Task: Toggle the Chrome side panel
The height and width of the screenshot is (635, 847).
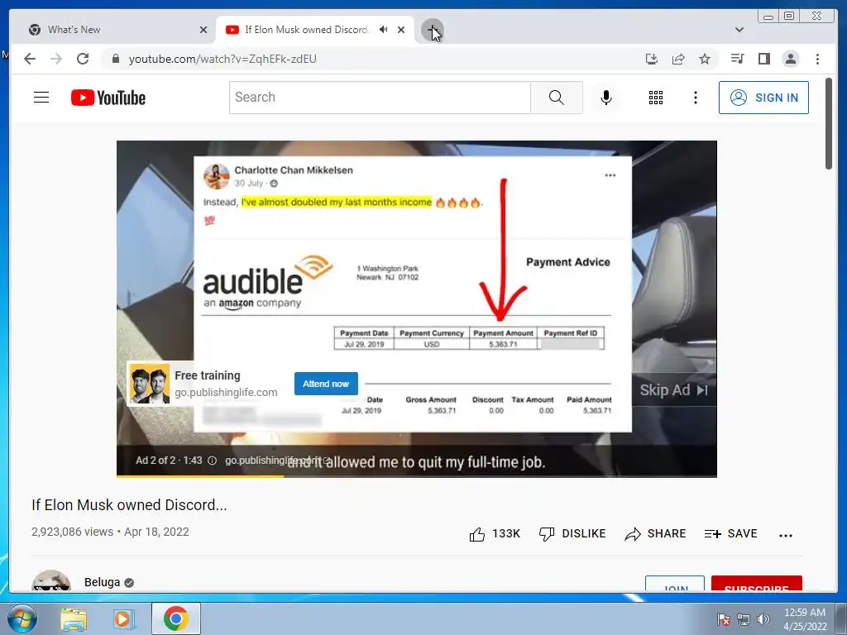Action: click(x=763, y=59)
